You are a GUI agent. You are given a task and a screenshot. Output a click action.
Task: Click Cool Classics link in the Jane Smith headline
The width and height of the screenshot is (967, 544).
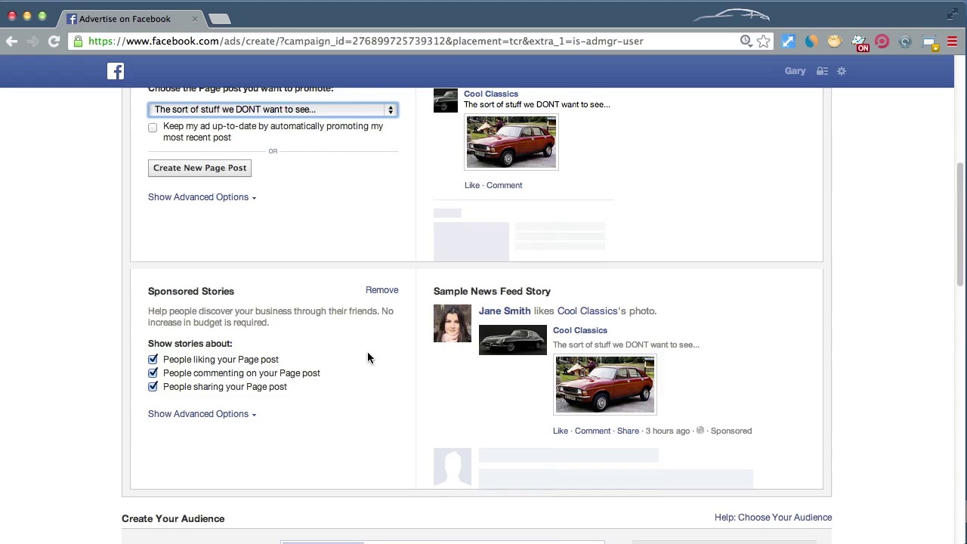tap(587, 311)
